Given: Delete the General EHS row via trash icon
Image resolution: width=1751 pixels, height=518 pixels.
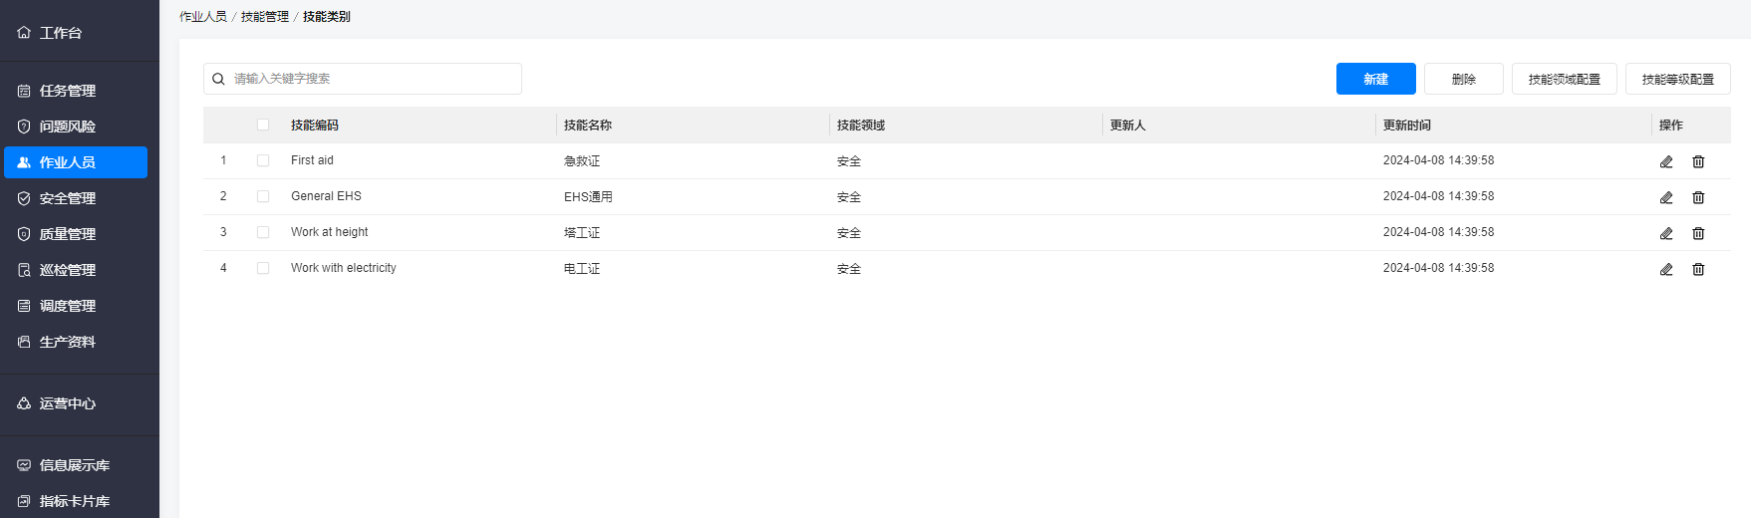Looking at the screenshot, I should click(x=1698, y=197).
